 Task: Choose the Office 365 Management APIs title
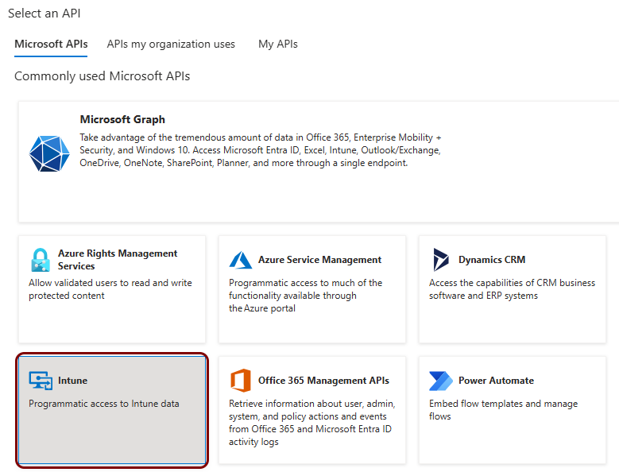coord(323,381)
